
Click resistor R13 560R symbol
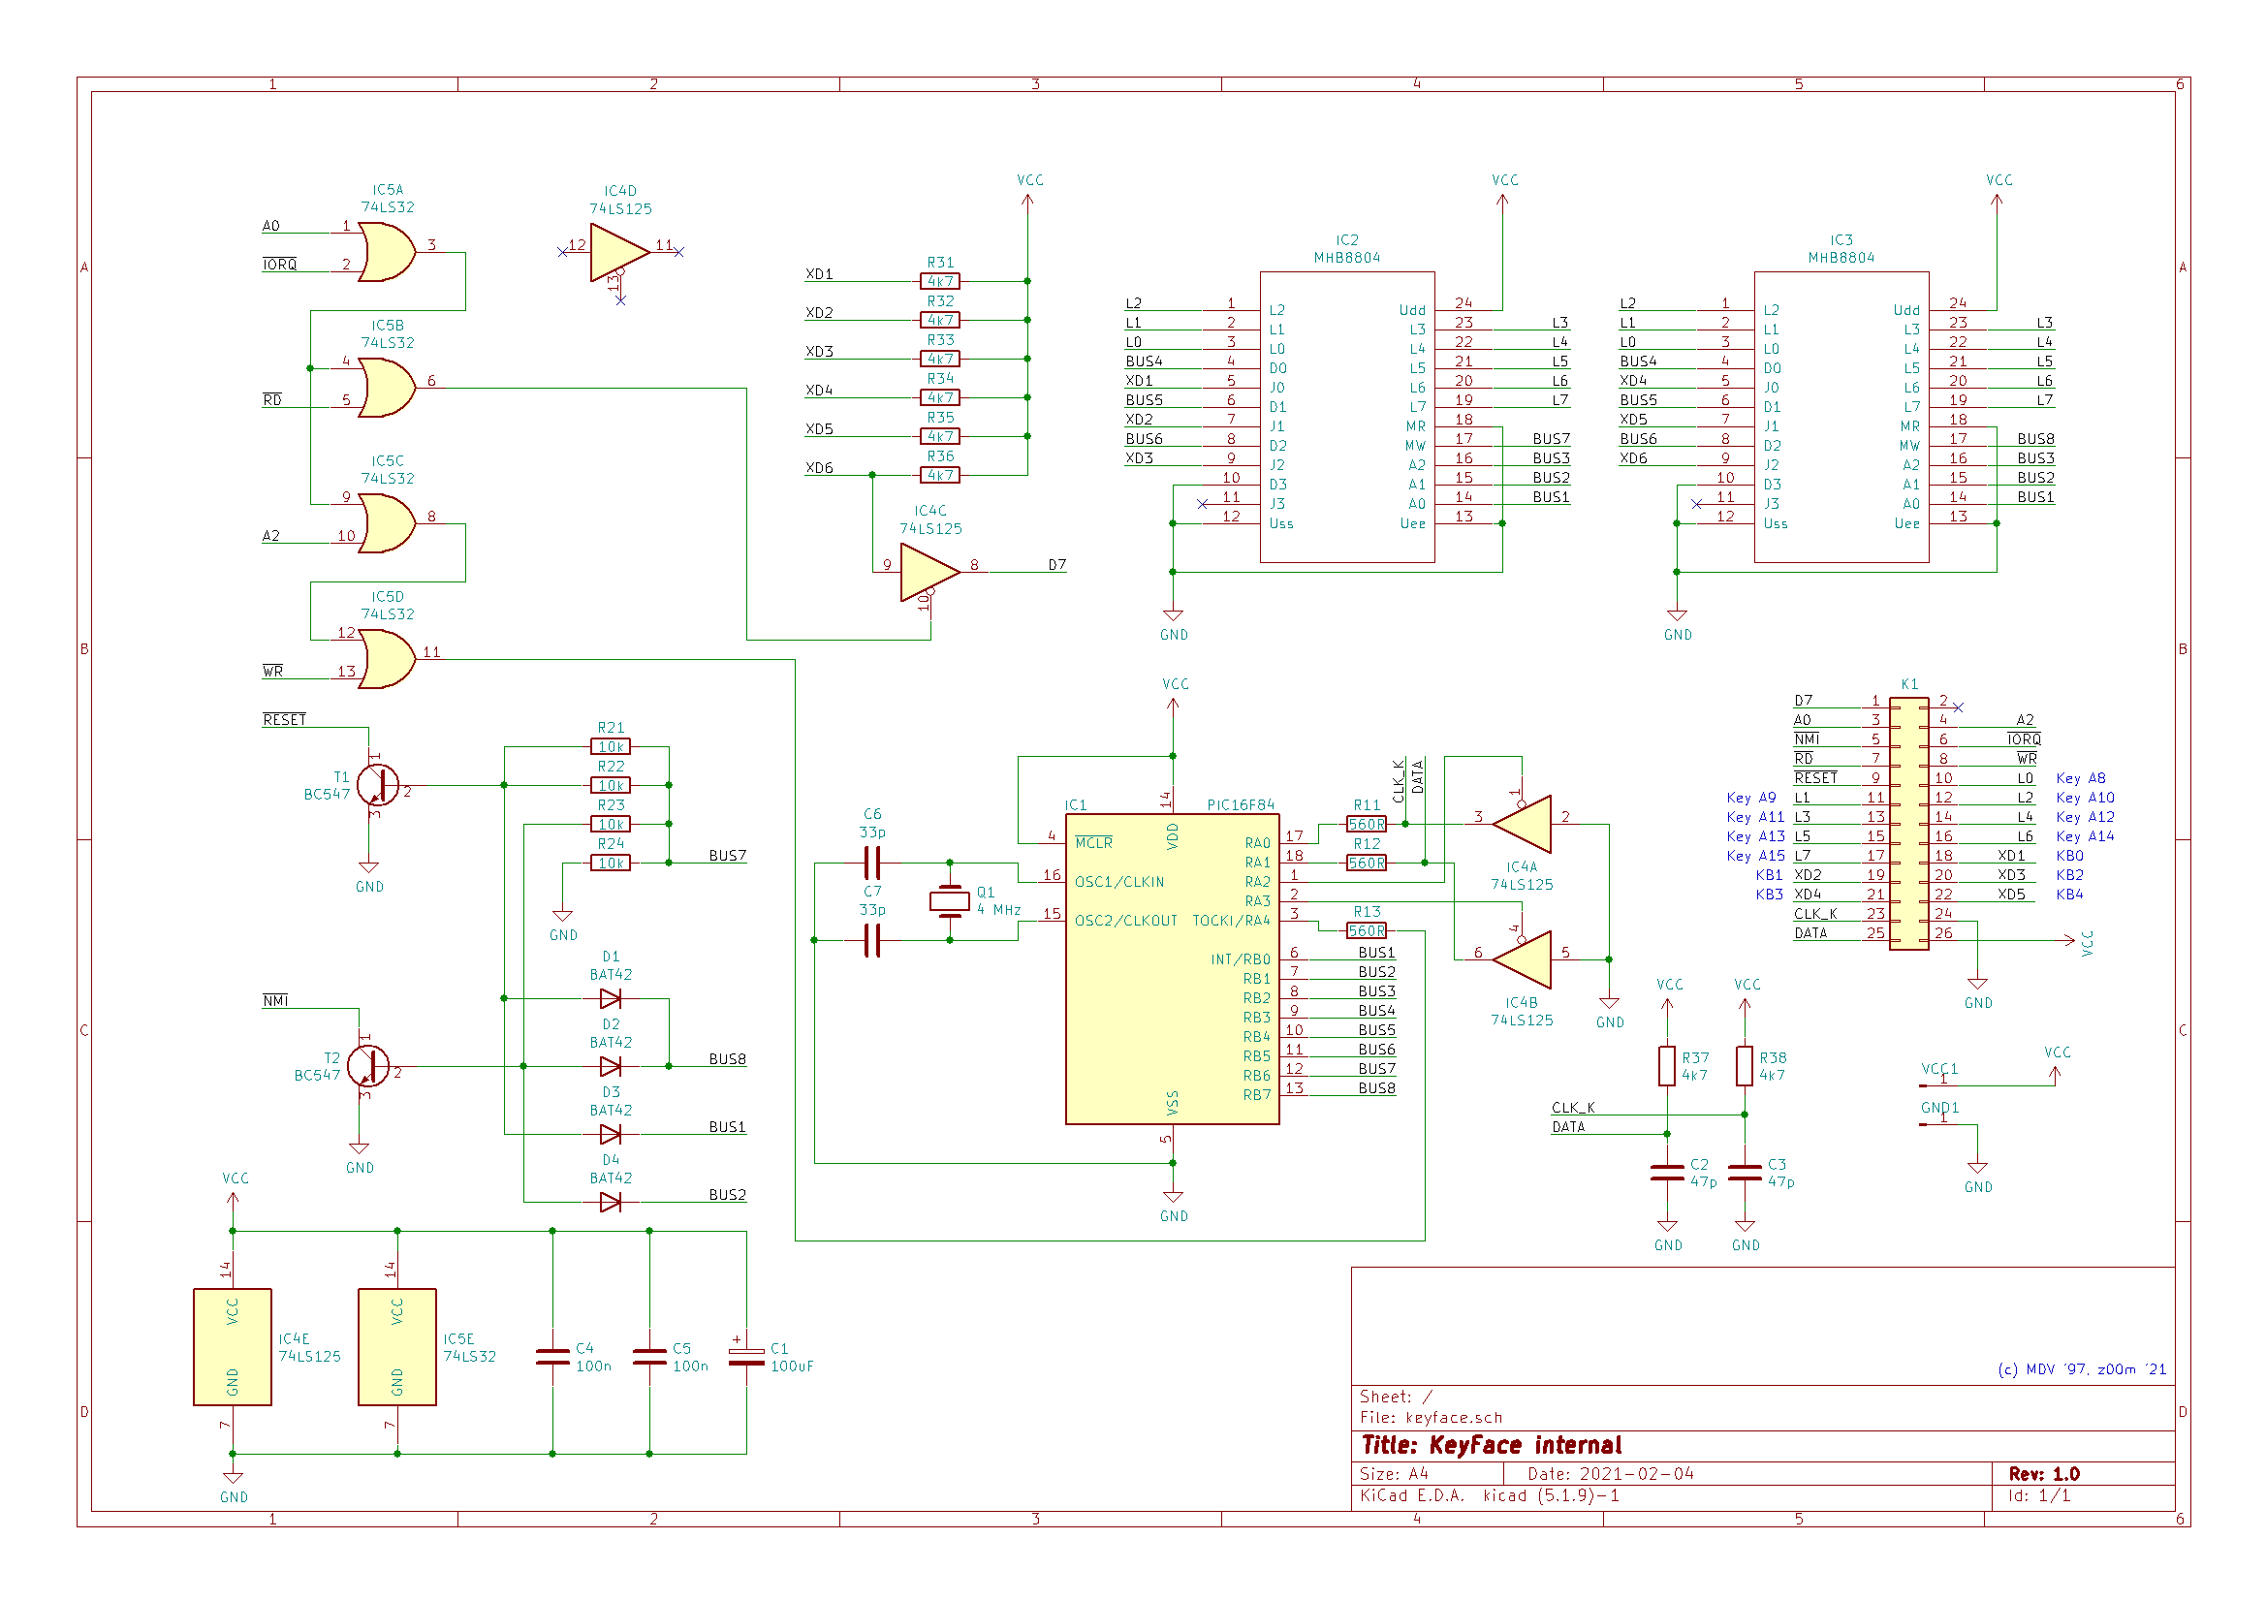(x=1367, y=930)
